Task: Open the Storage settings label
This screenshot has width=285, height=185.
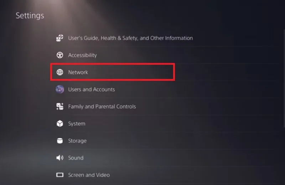Action: (x=77, y=141)
